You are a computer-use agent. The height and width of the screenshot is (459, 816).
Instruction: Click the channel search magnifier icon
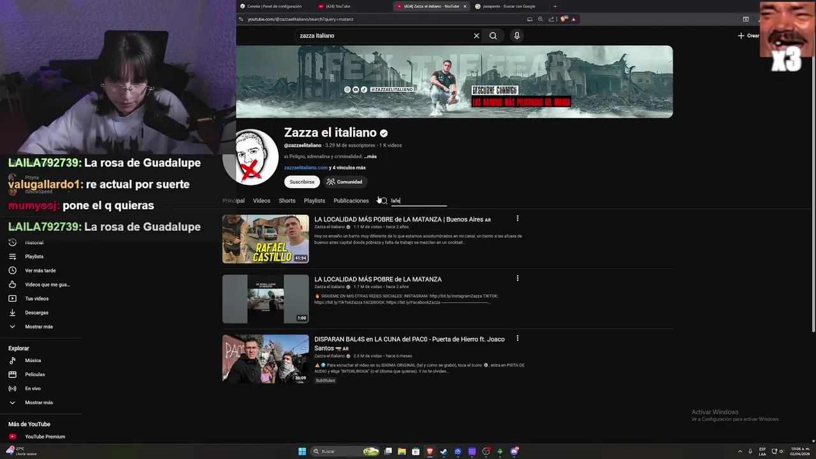point(382,201)
